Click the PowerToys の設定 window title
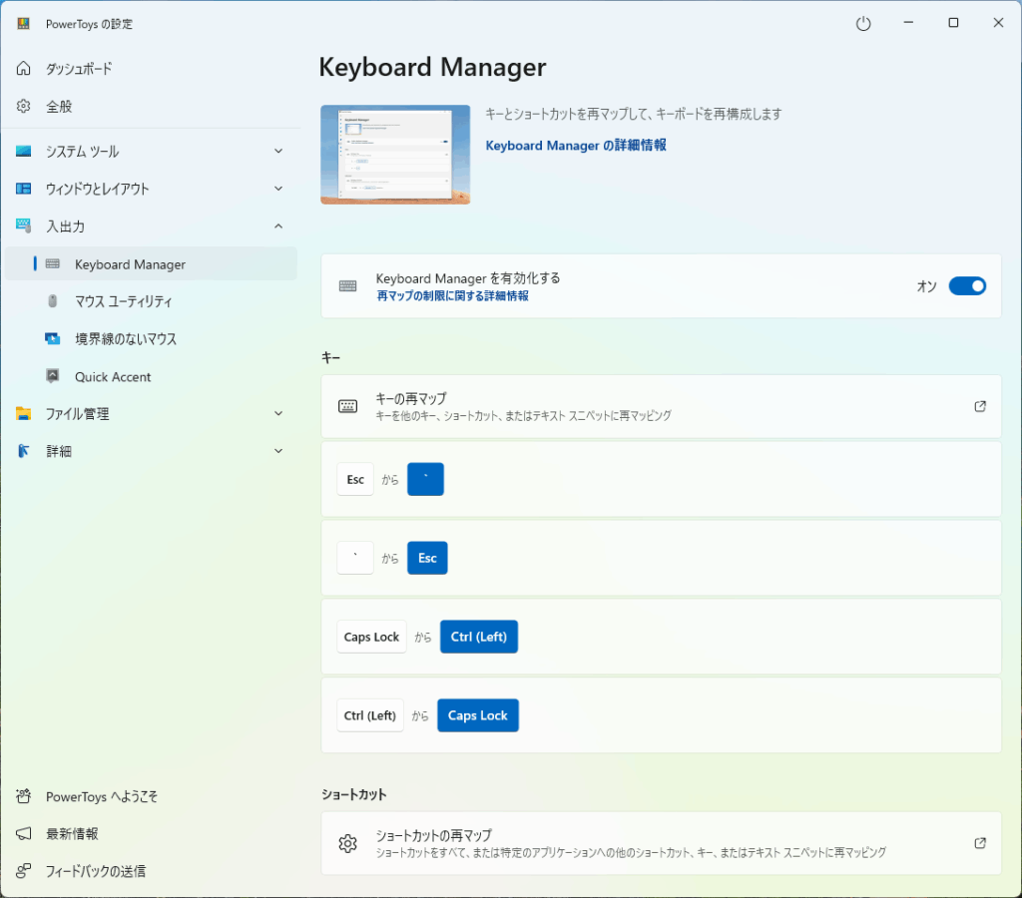Screen dimensions: 1022x898 (x=89, y=24)
